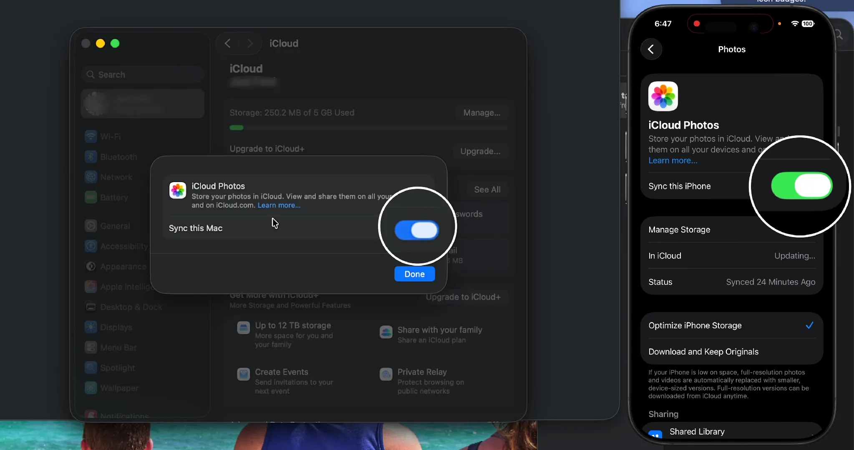Click the Upgrade... button
Screen dimensions: 854x450
click(x=480, y=151)
